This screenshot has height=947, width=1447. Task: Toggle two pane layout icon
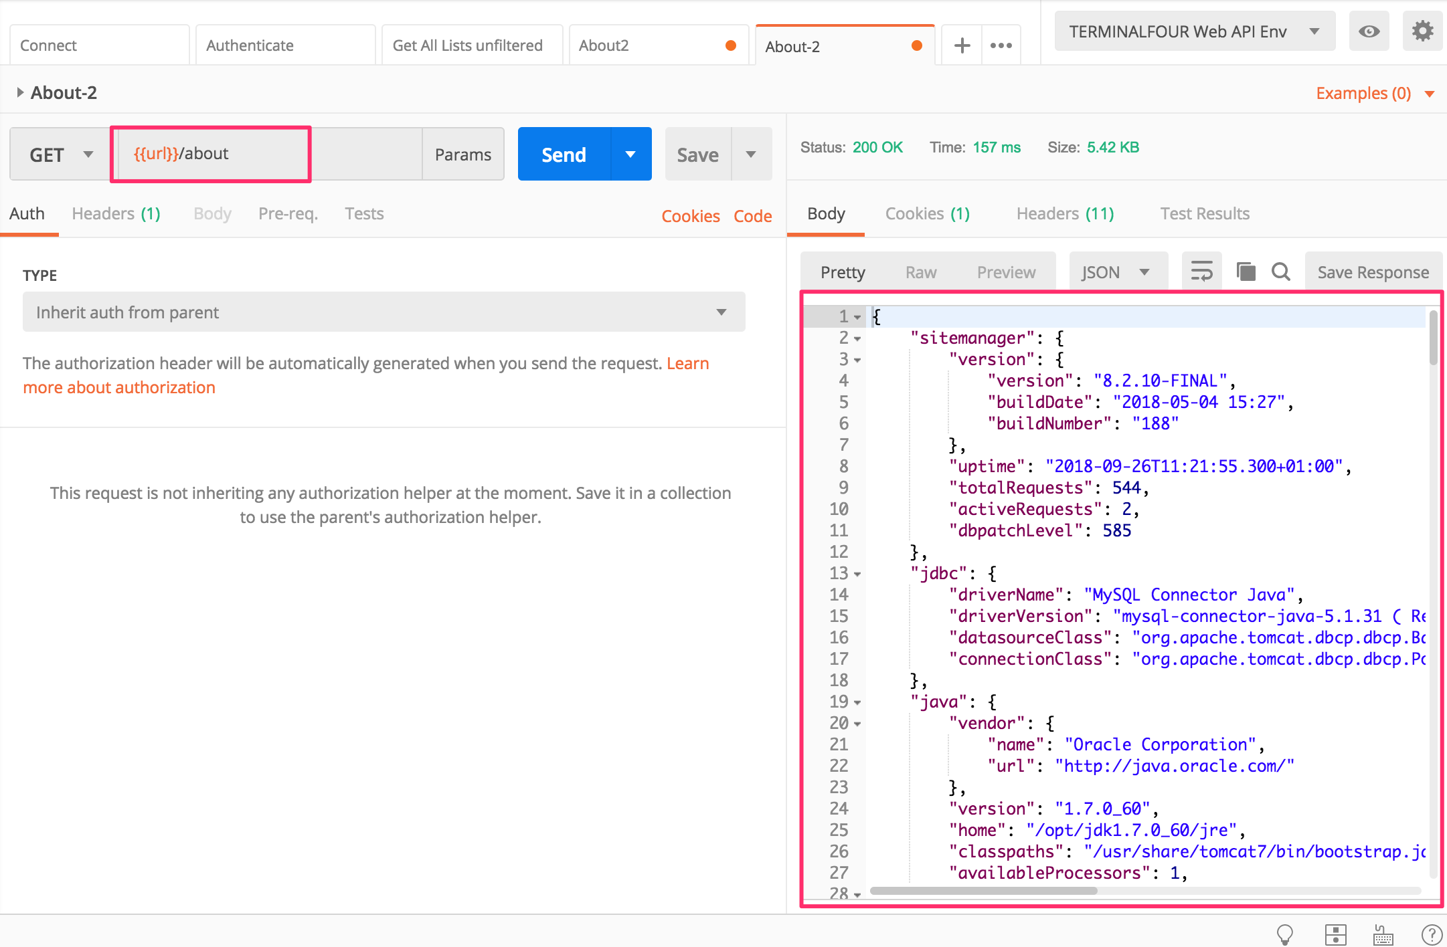[1335, 934]
